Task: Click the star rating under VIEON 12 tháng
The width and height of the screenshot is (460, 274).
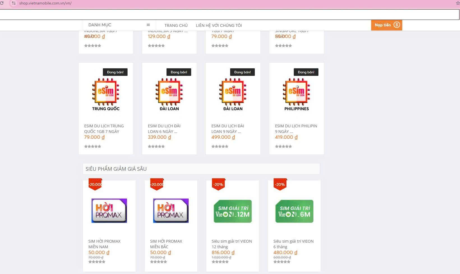Action: coord(220,262)
